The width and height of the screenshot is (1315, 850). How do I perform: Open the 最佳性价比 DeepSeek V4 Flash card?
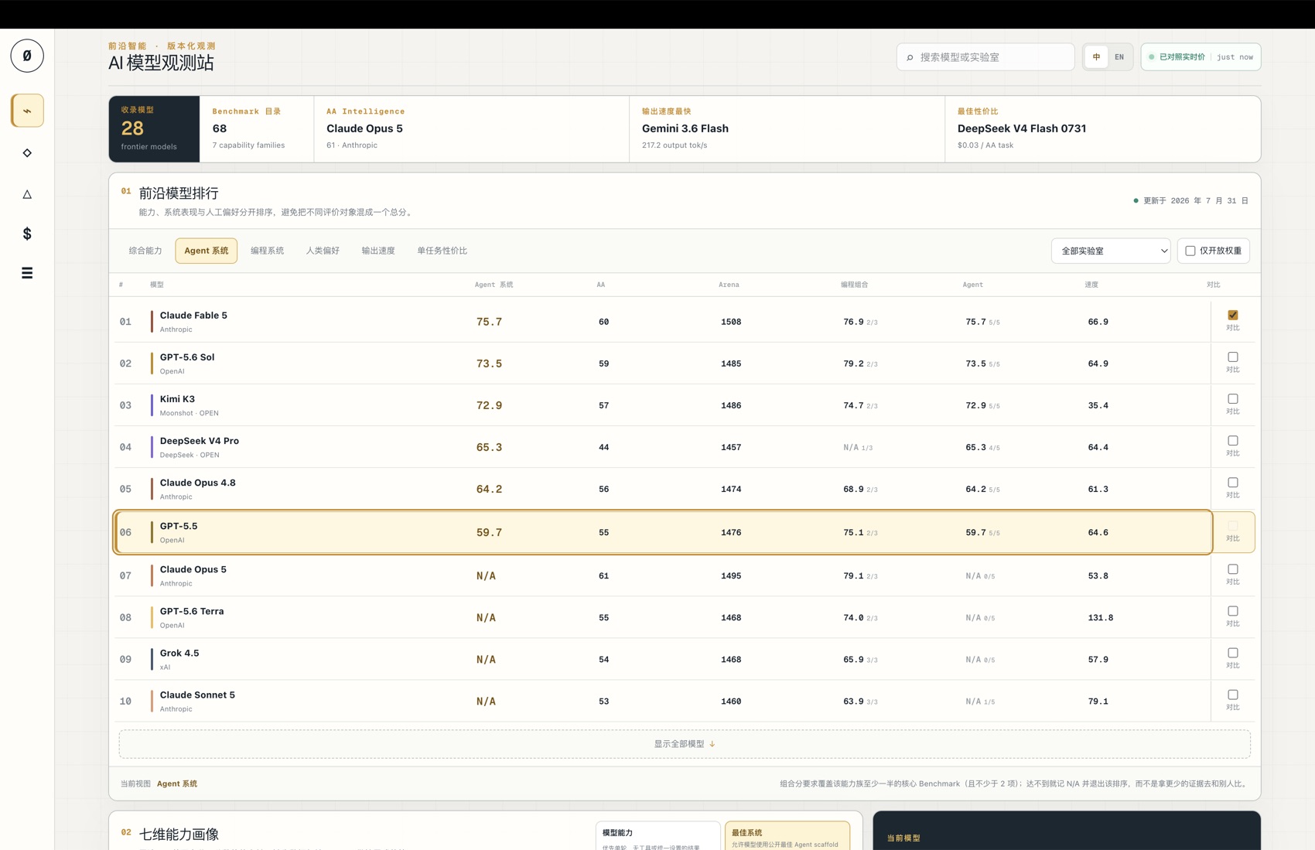tap(1103, 129)
